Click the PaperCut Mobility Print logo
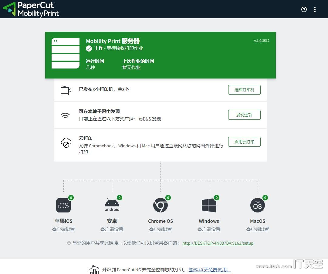This screenshot has height=274, width=328. [x=31, y=9]
